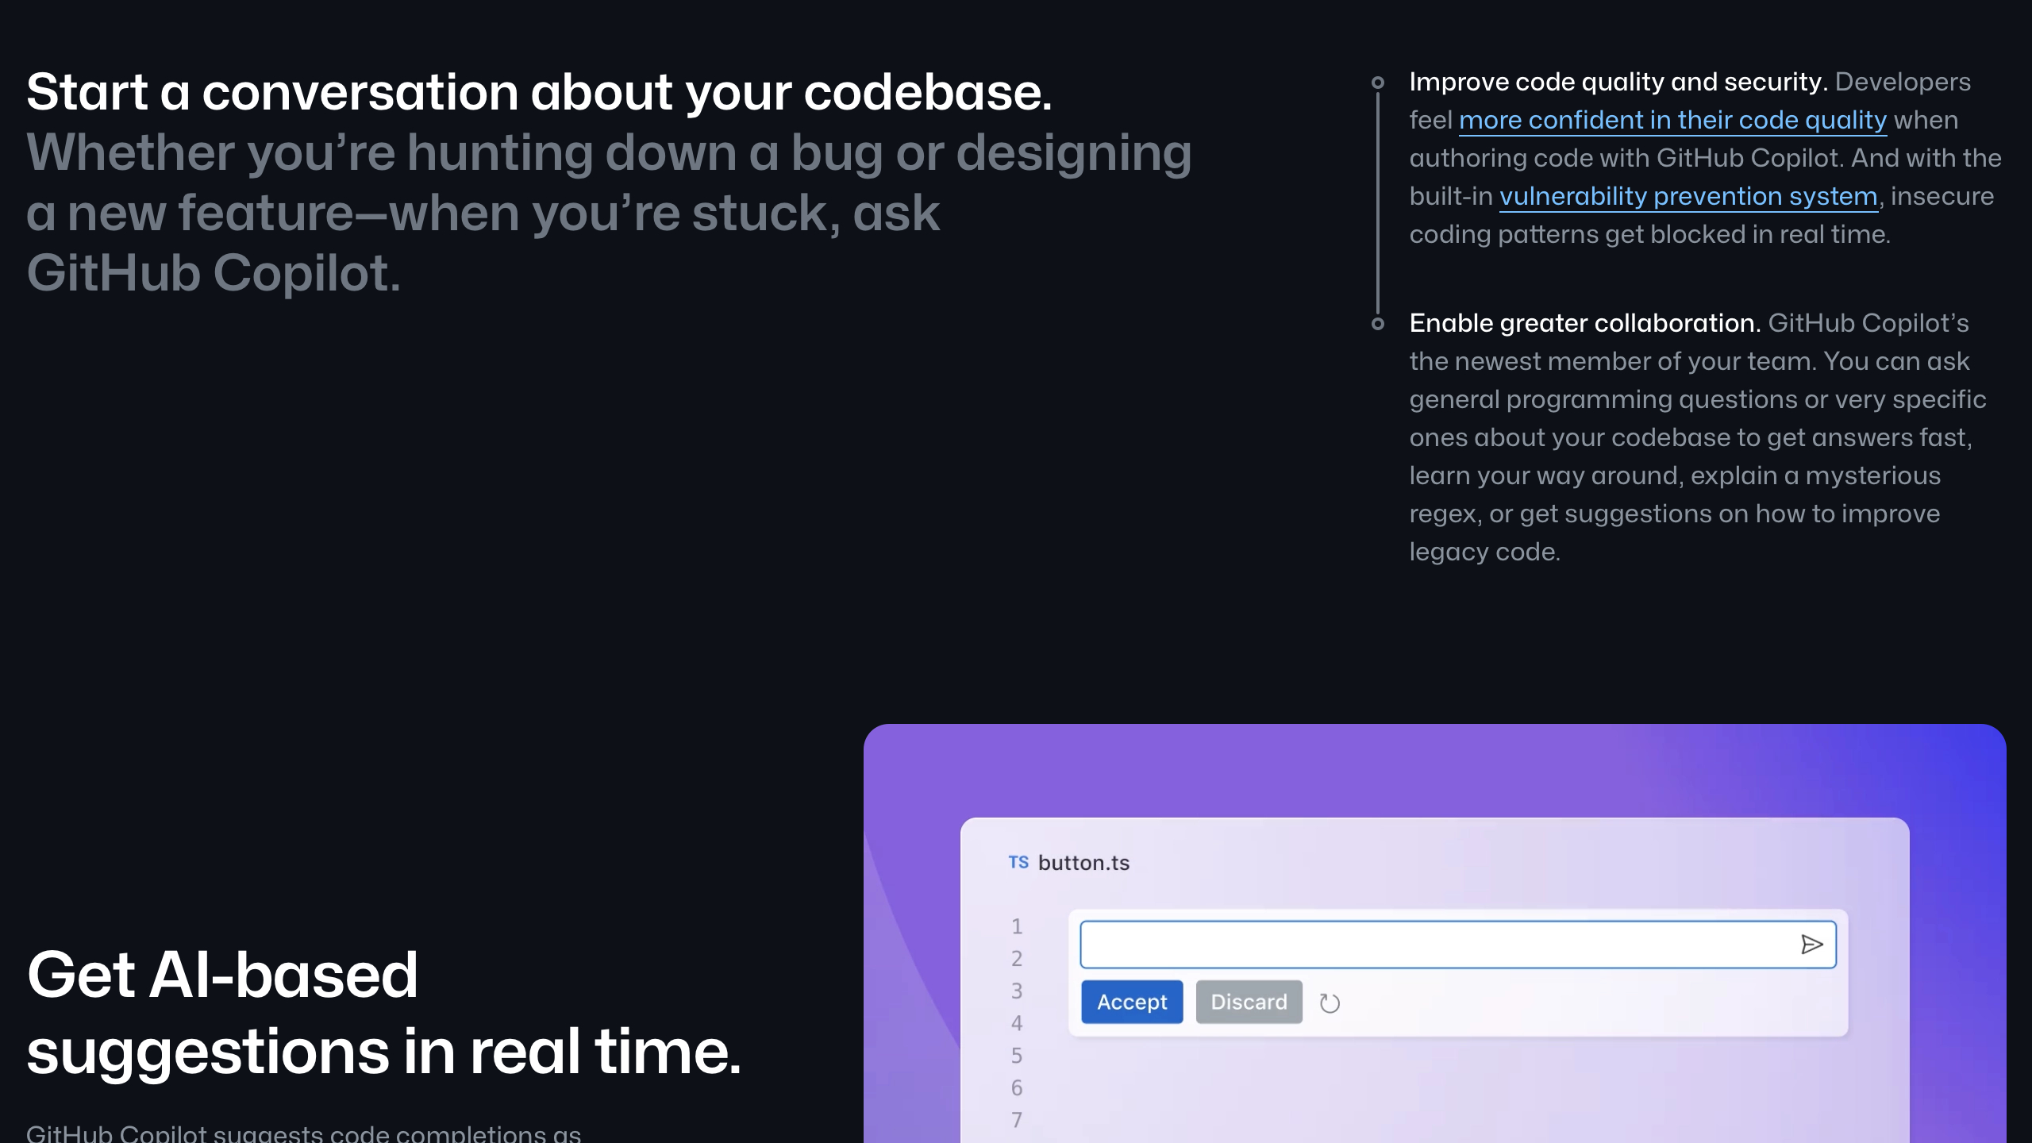Screen dimensions: 2032x1143
Task: Click the timeline bullet beside 'Improve code quality'
Action: point(1378,83)
